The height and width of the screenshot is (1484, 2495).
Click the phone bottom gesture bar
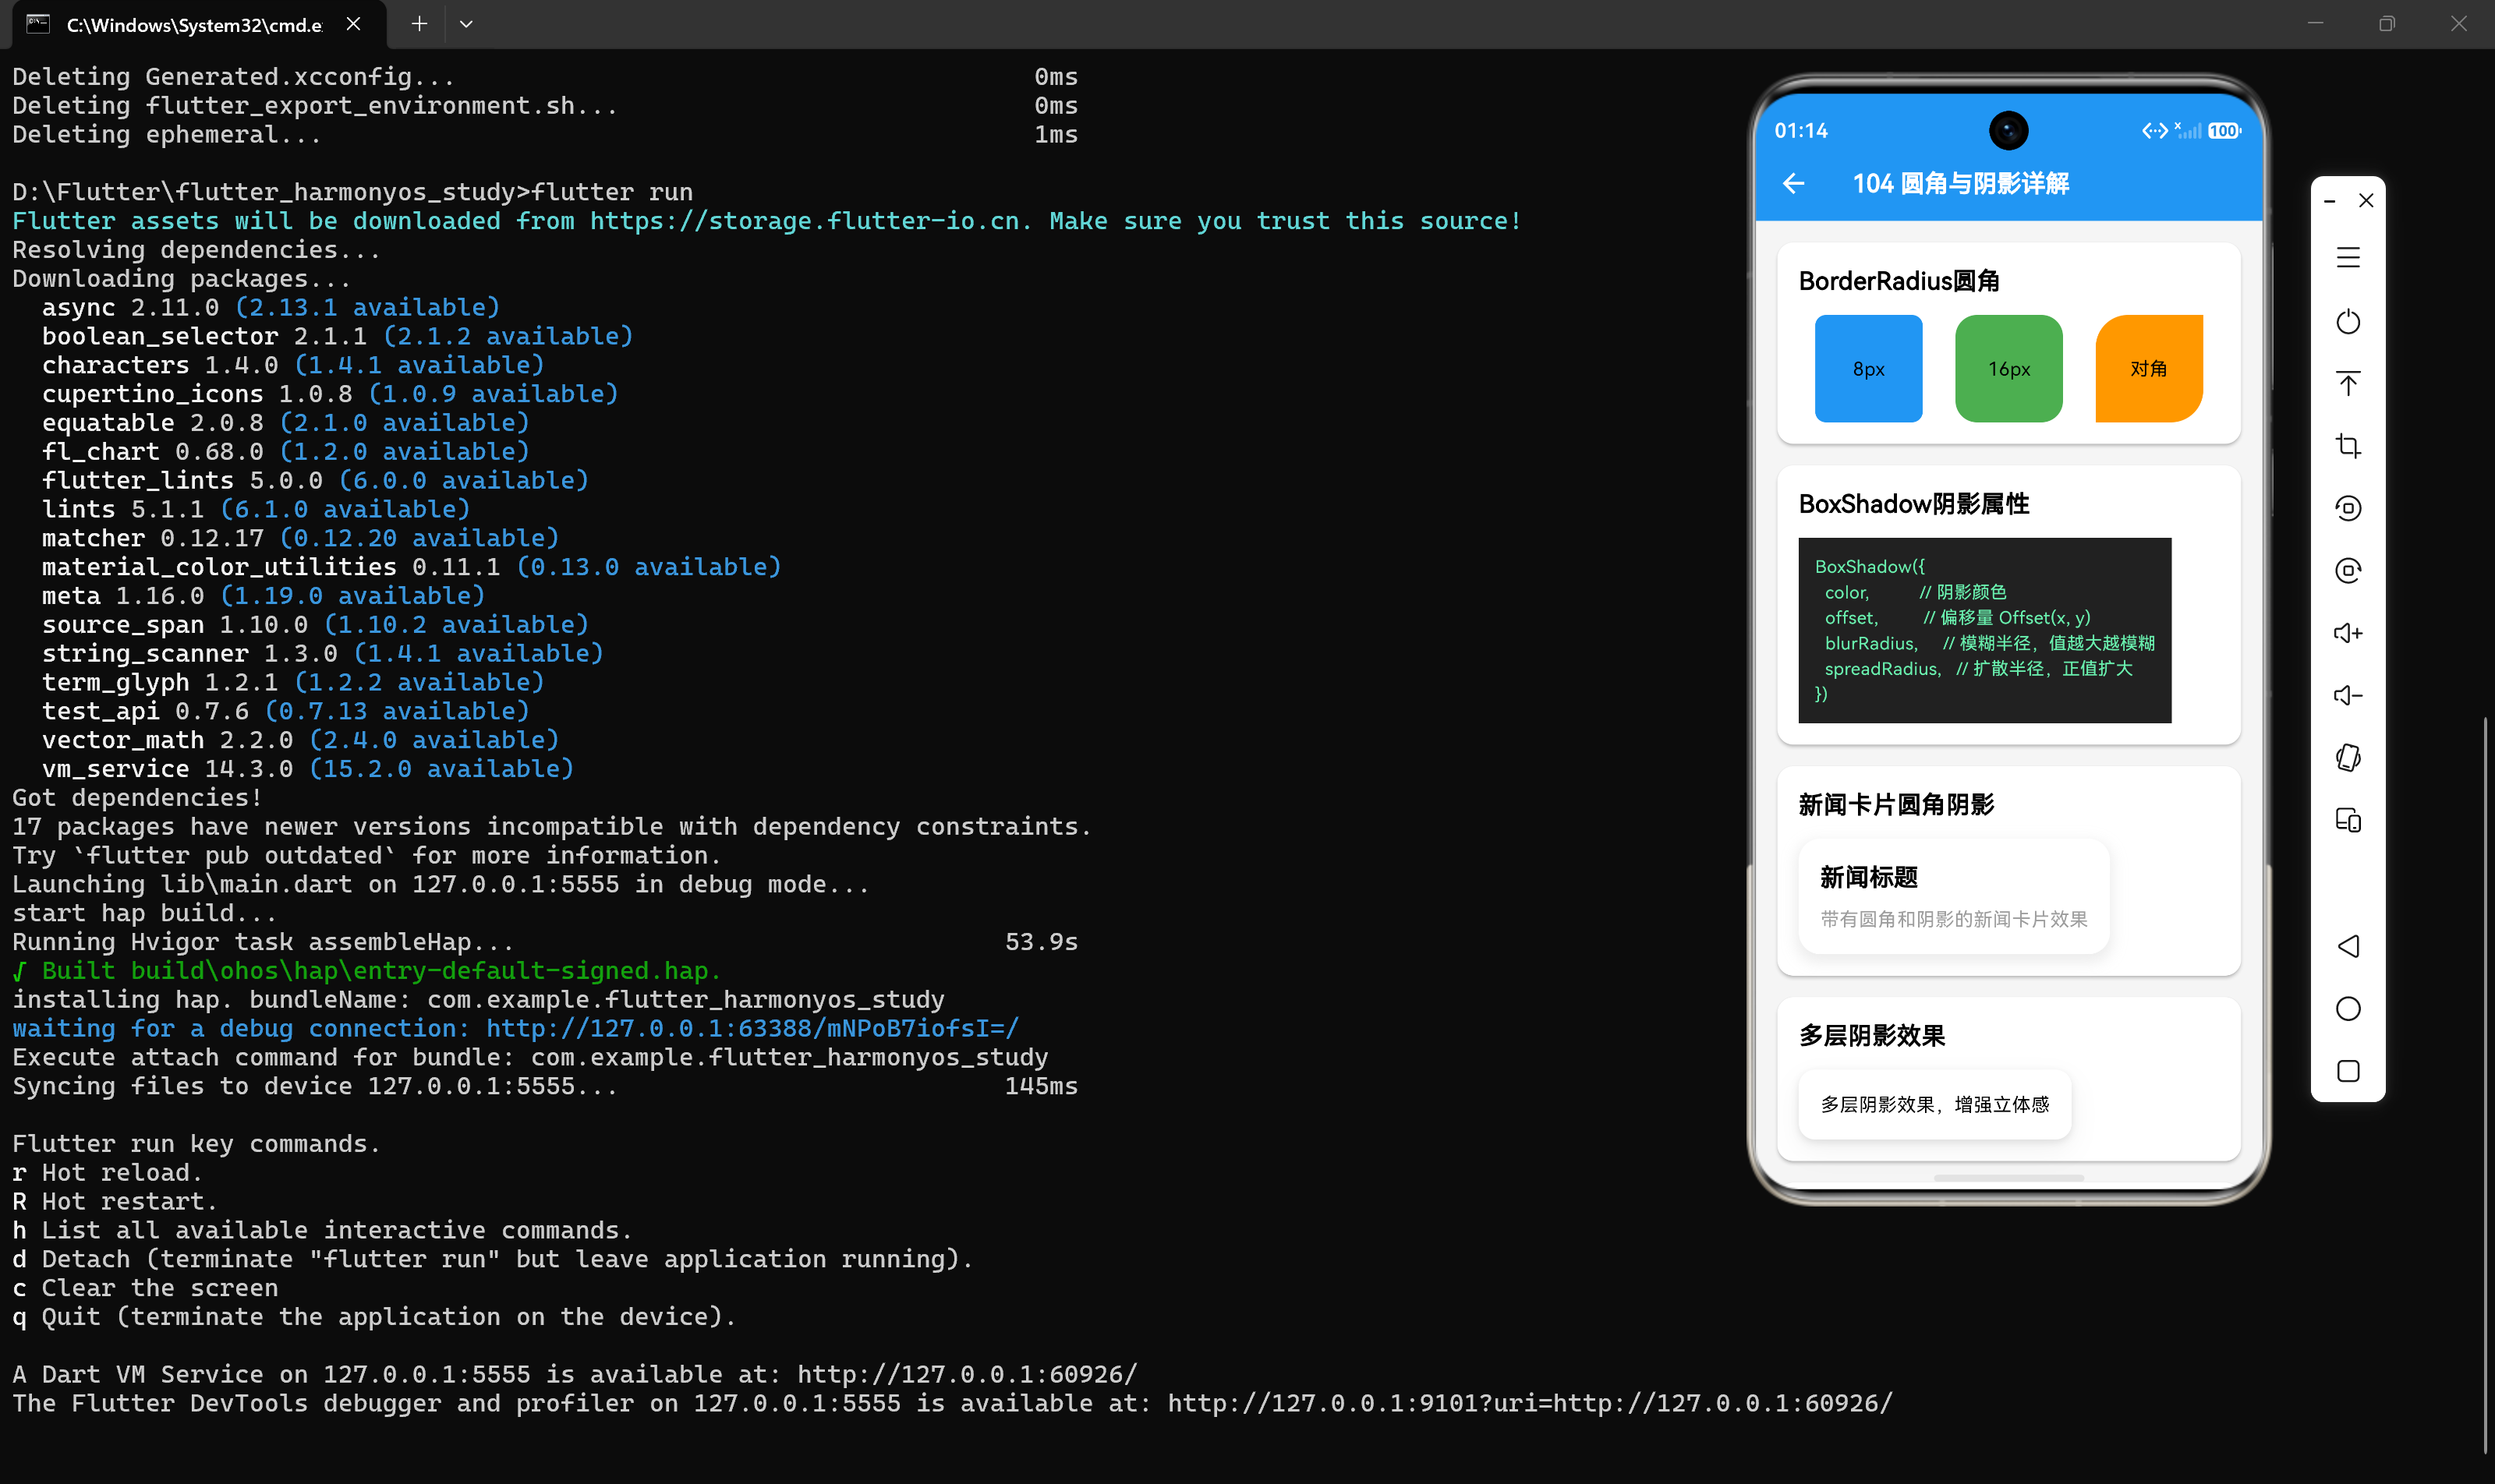click(2008, 1178)
